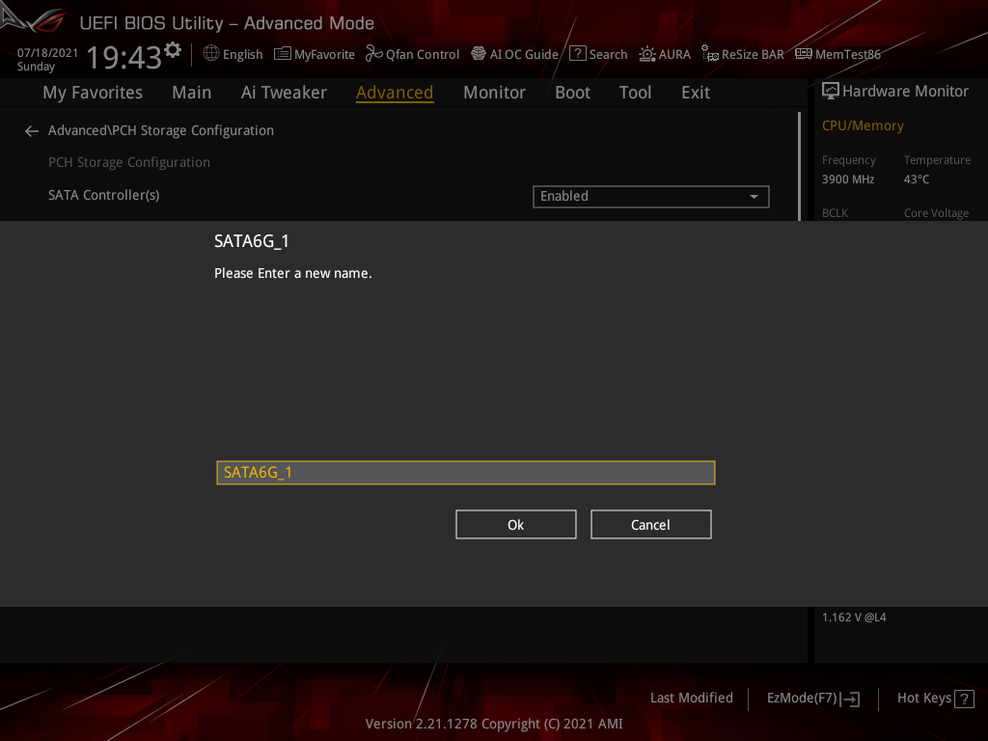Open the AI OC Guide
This screenshot has height=741, width=988.
(514, 54)
